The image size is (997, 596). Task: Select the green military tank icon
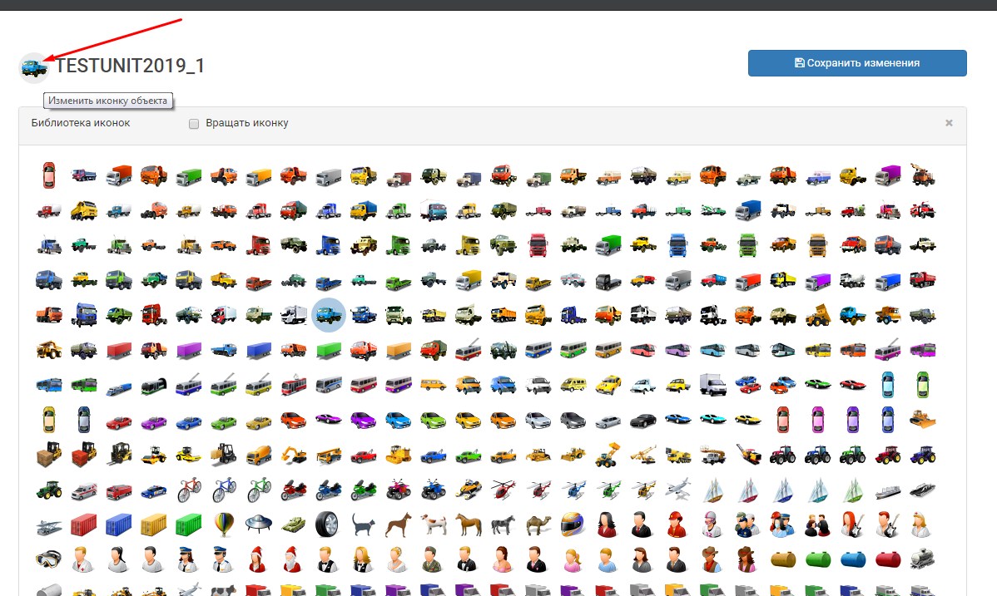click(294, 524)
